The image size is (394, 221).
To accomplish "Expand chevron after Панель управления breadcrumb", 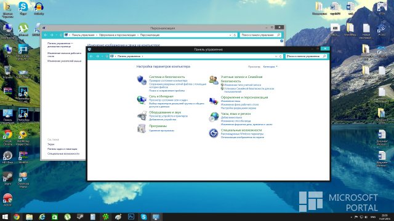I will pos(142,56).
